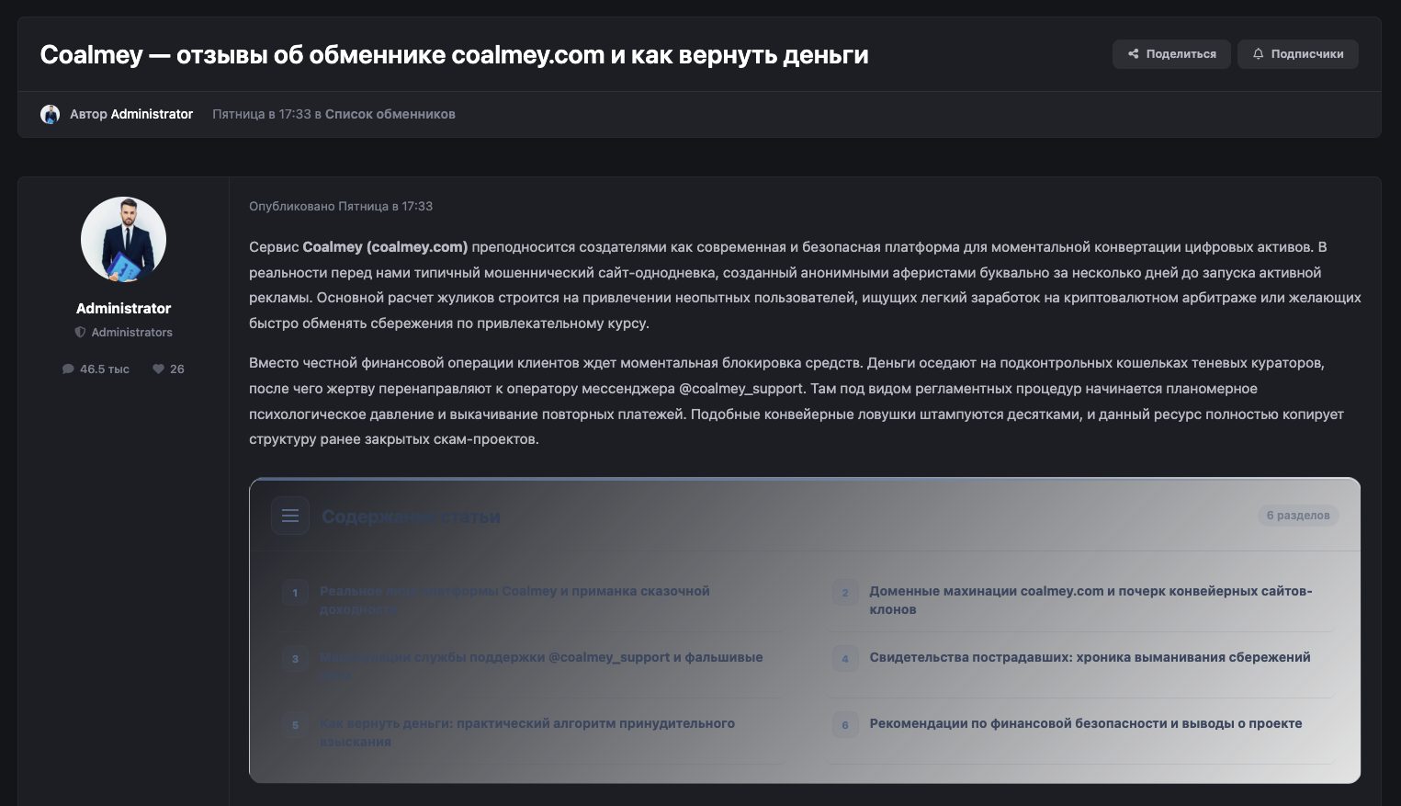This screenshot has height=806, width=1401.
Task: Click the Поделиться share button
Action: pyautogui.click(x=1171, y=54)
